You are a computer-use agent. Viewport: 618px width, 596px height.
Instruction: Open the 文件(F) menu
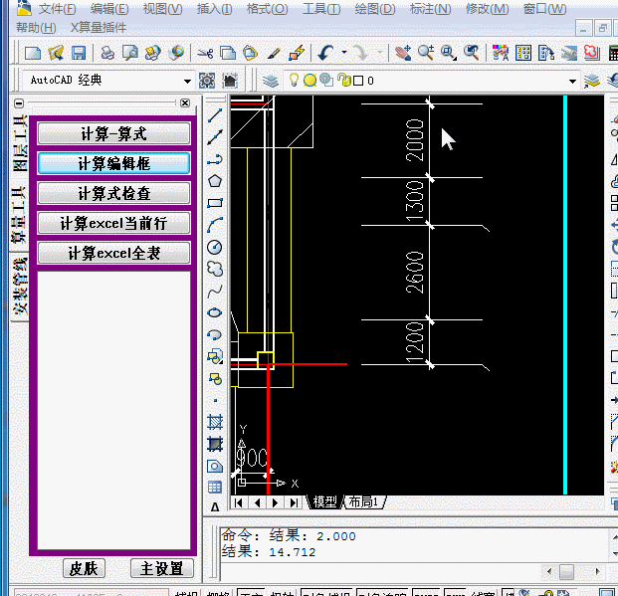[57, 9]
